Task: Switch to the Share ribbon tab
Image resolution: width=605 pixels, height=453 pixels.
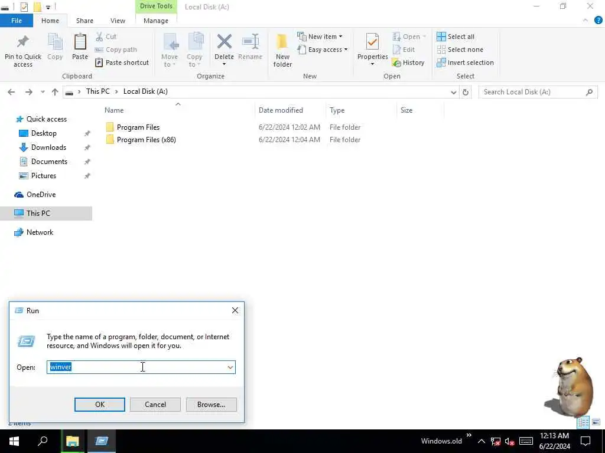Action: pos(84,21)
